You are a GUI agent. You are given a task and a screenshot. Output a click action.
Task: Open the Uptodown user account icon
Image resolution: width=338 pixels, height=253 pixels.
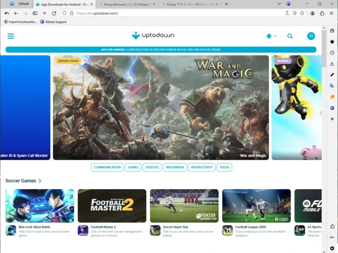click(x=311, y=36)
